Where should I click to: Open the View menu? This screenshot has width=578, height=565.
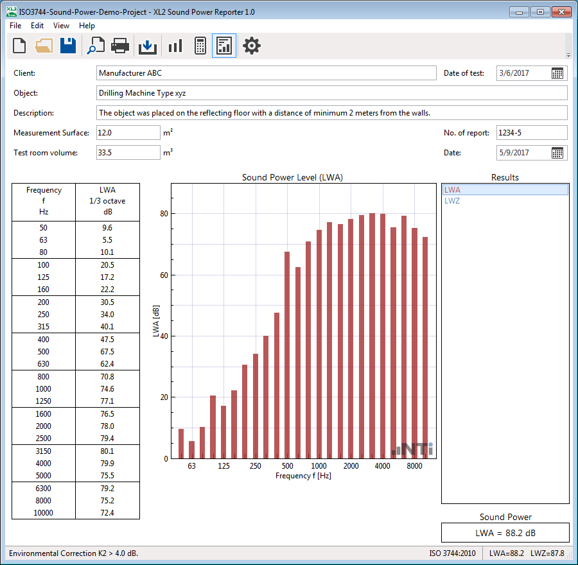coord(61,26)
